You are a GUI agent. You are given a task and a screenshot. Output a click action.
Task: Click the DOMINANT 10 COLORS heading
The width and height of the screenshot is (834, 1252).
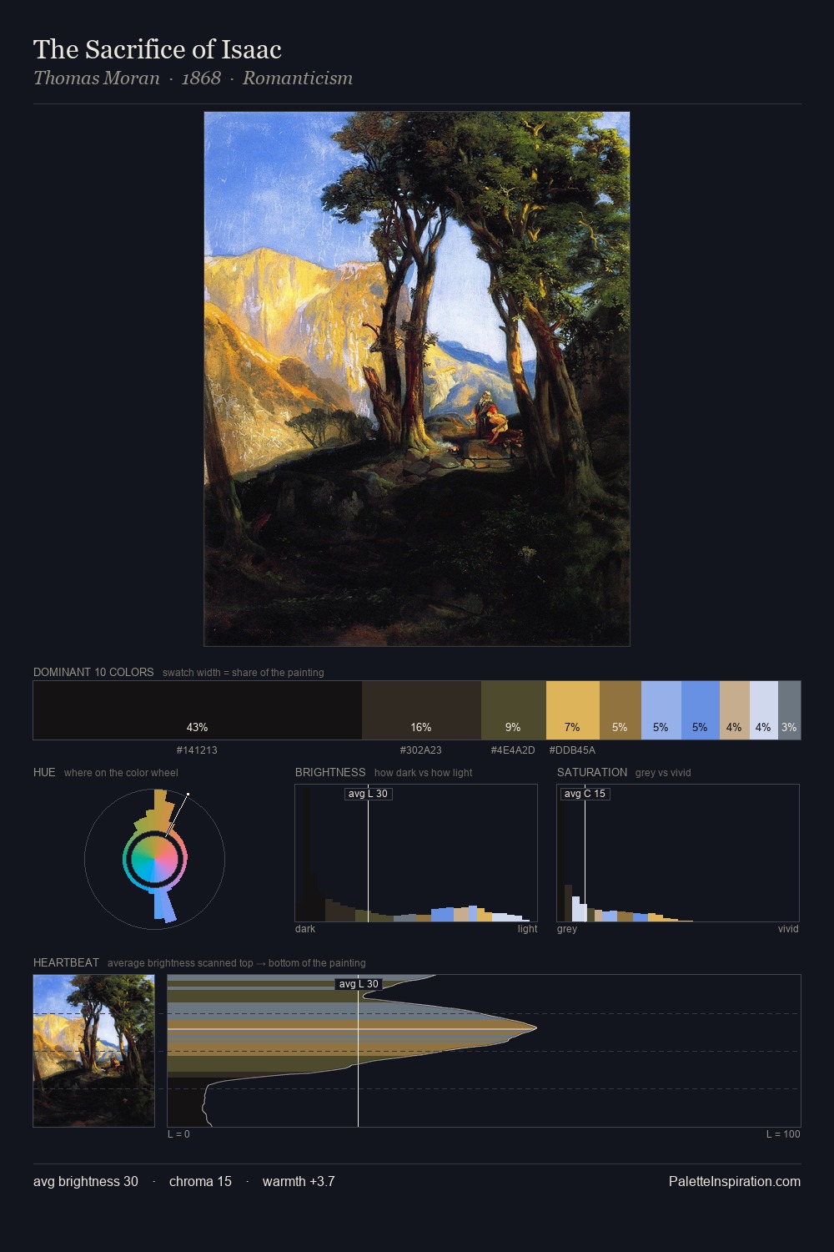pyautogui.click(x=93, y=672)
